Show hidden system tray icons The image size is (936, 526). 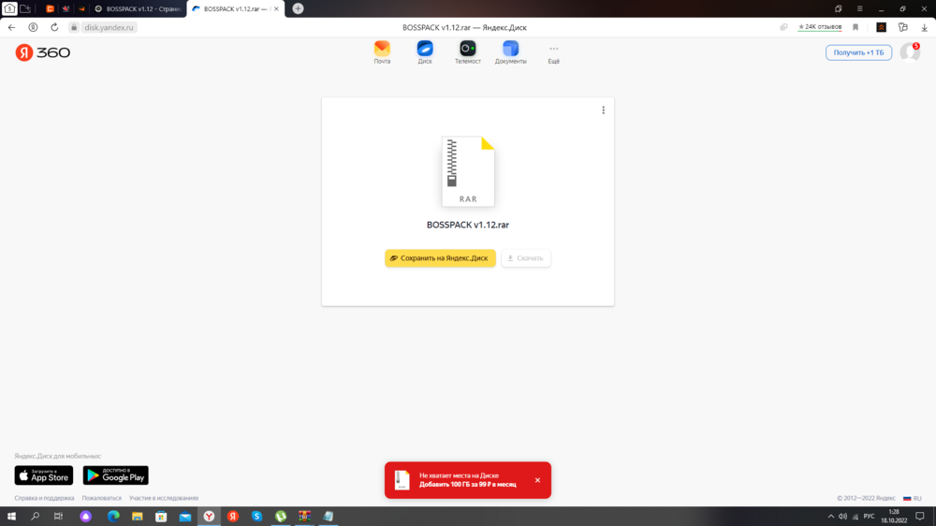(830, 517)
